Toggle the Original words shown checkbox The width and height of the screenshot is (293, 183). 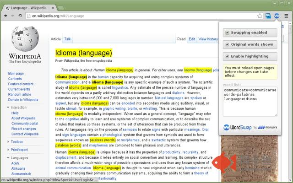coord(227,45)
